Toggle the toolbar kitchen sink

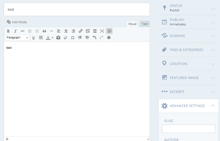(x=109, y=31)
